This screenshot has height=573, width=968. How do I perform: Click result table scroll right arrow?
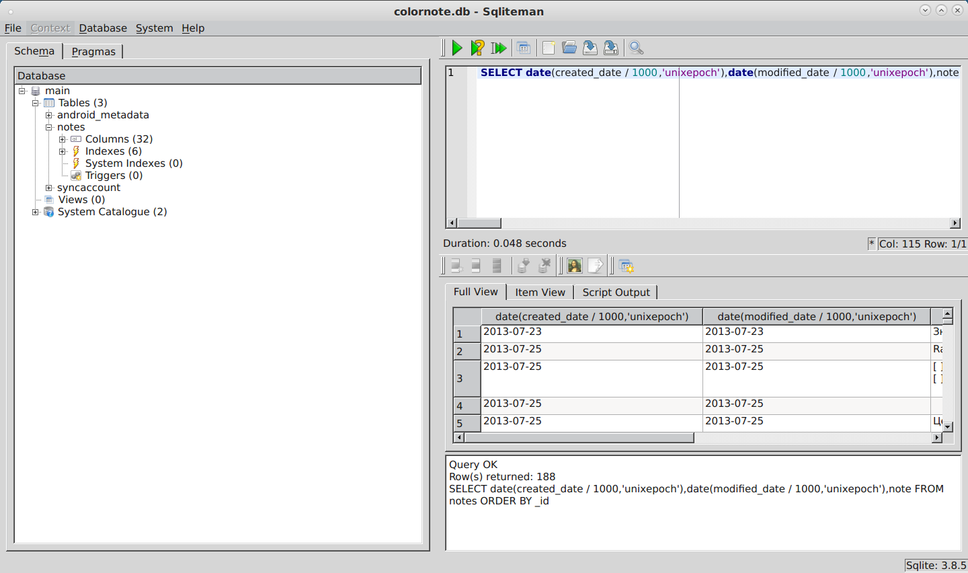937,438
